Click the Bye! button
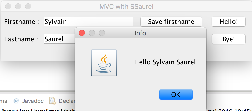 point(229,39)
